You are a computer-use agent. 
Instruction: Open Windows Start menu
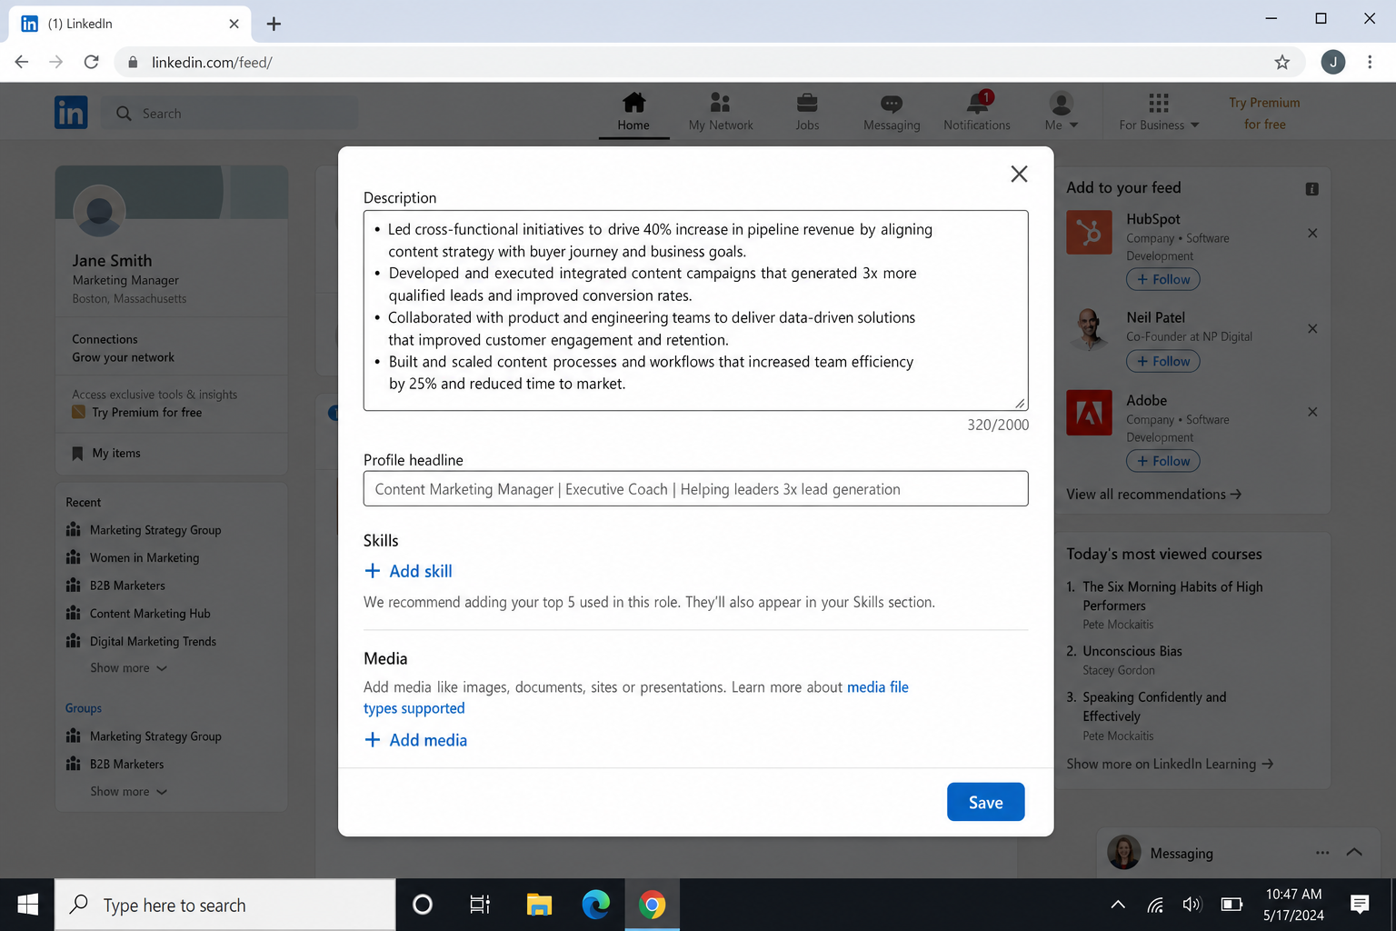tap(27, 905)
